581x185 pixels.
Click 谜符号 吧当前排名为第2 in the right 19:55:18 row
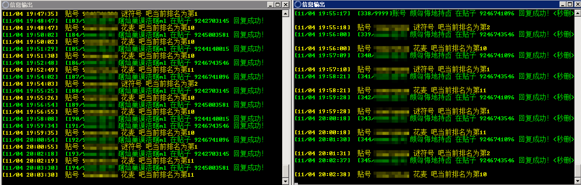pyautogui.click(x=451, y=28)
